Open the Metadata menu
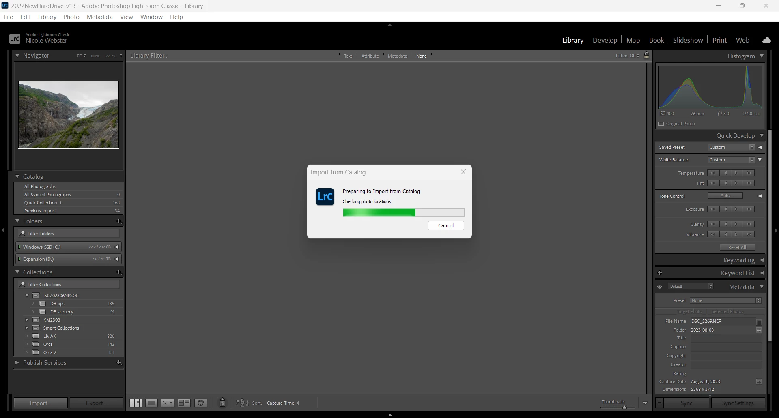 click(99, 17)
